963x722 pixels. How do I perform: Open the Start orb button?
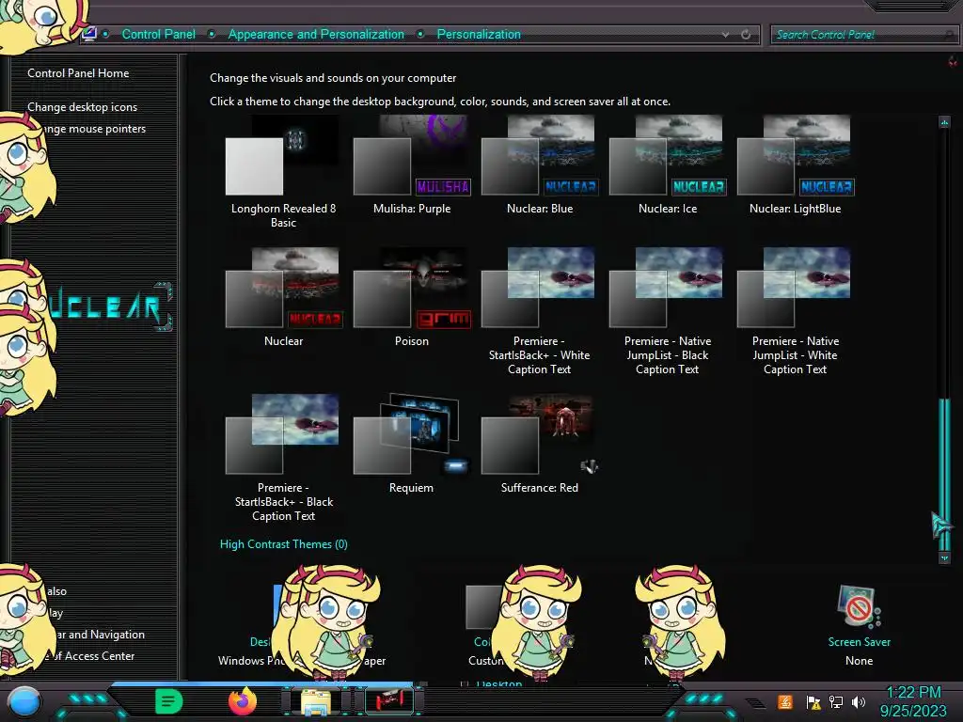tap(24, 701)
